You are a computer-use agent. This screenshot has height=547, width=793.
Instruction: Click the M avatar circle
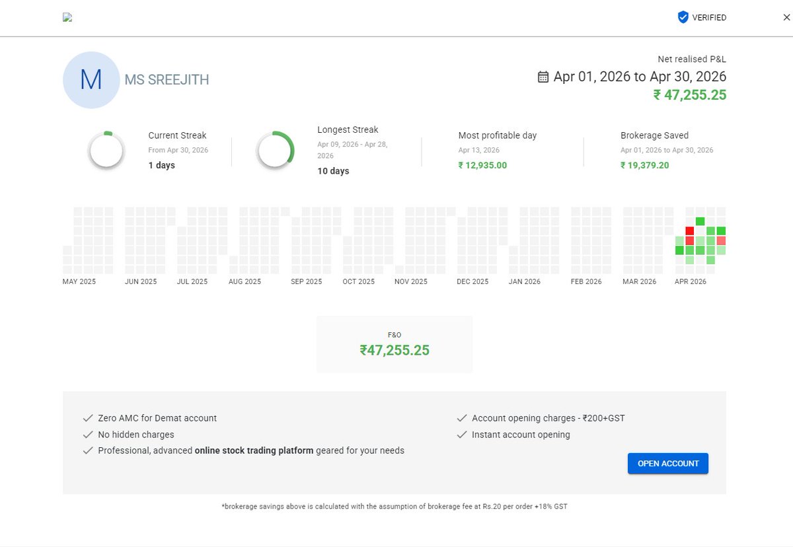[x=91, y=80]
